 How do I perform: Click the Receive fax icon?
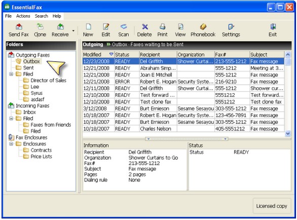click(x=60, y=30)
